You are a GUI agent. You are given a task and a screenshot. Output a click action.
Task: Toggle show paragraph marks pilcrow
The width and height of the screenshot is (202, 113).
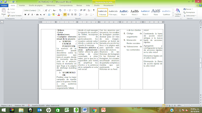pos(94,10)
